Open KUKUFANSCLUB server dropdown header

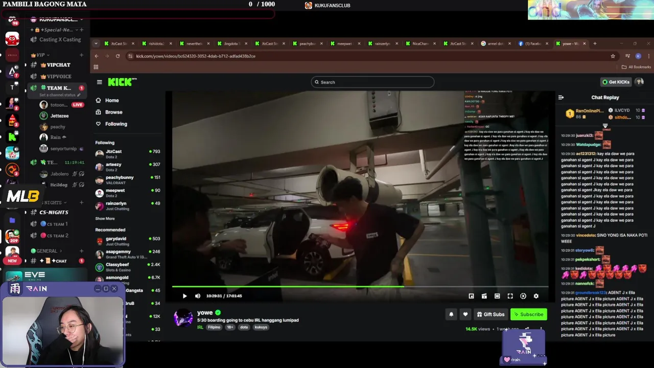pyautogui.click(x=57, y=19)
